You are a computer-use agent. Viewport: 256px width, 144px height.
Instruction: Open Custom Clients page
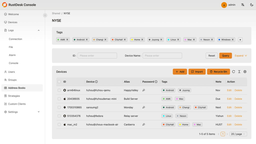point(22,104)
